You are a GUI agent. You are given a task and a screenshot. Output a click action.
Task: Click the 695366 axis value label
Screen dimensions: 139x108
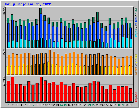point(4,81)
